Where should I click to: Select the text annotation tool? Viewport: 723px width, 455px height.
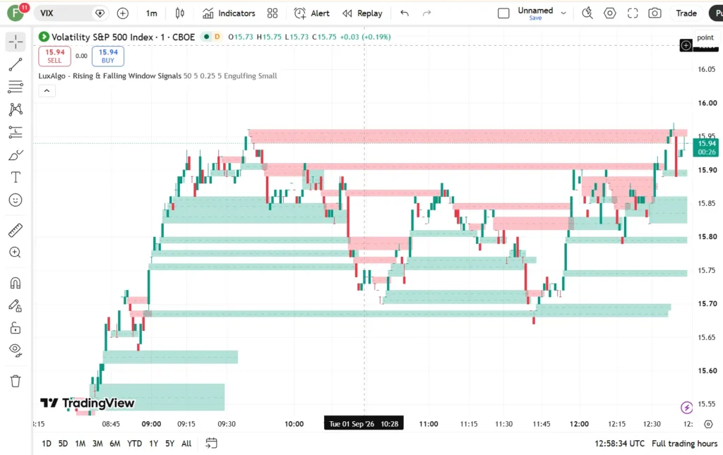[x=16, y=177]
